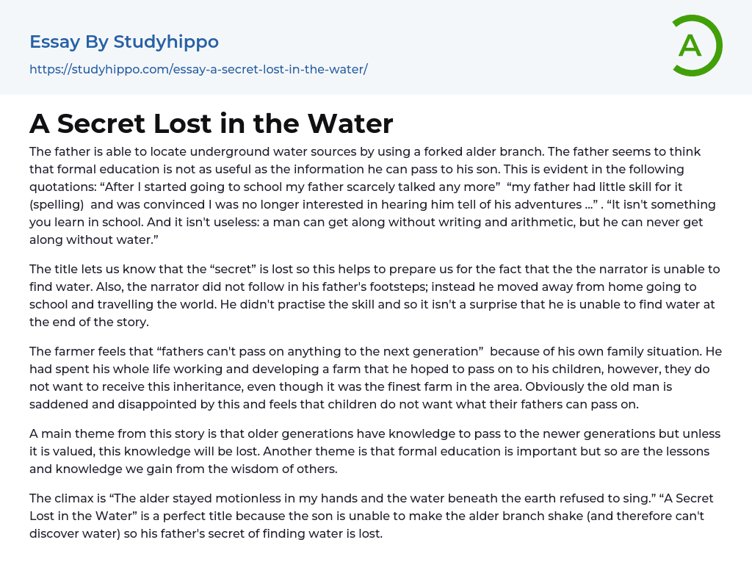Click the paragraph beginning 'A main theme from'

tap(367, 451)
